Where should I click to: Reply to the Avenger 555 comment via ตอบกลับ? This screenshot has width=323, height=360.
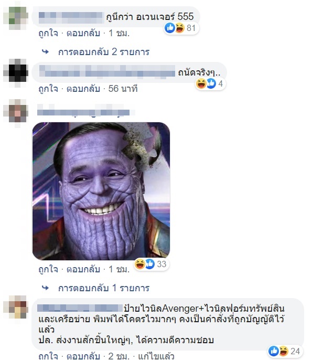tap(83, 34)
